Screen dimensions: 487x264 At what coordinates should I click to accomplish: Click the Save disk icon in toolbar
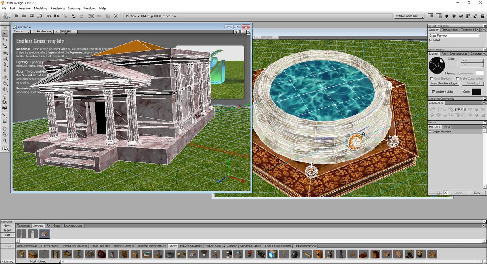point(32,16)
